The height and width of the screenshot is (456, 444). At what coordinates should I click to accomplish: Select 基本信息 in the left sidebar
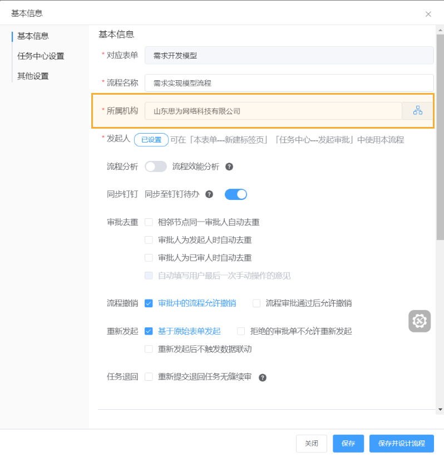click(33, 36)
